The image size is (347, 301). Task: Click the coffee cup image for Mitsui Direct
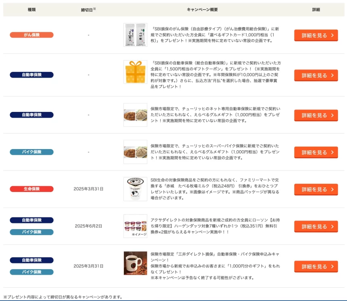[135, 263]
